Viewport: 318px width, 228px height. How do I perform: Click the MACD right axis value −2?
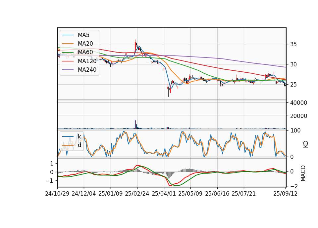294,186
